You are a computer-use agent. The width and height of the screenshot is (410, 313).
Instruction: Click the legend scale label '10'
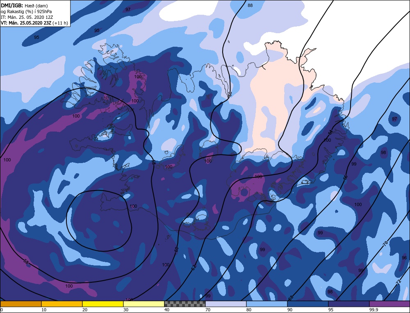pyautogui.click(x=44, y=310)
